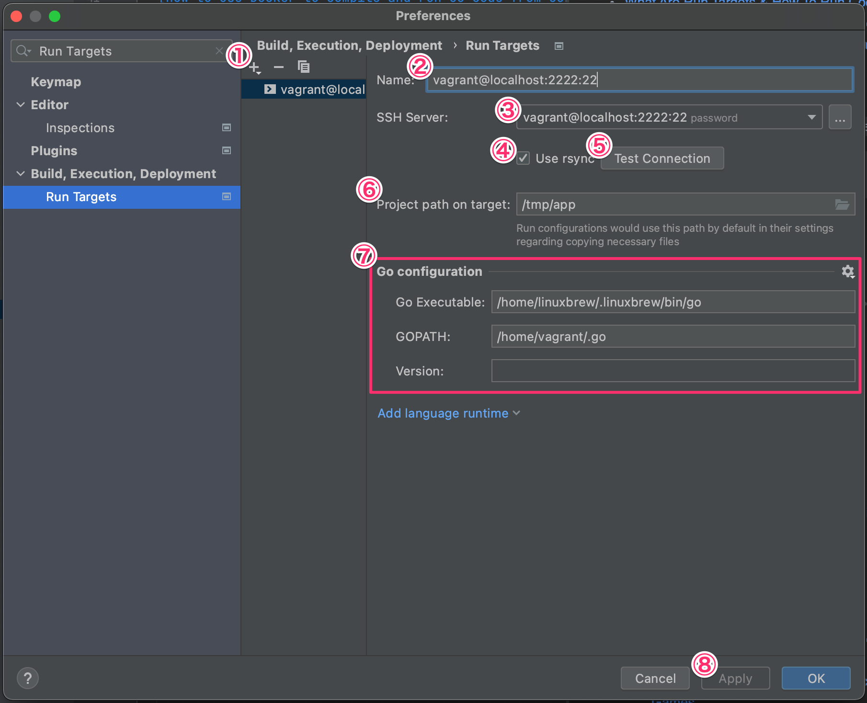
Task: Select Keymap in settings tree
Action: coord(56,82)
